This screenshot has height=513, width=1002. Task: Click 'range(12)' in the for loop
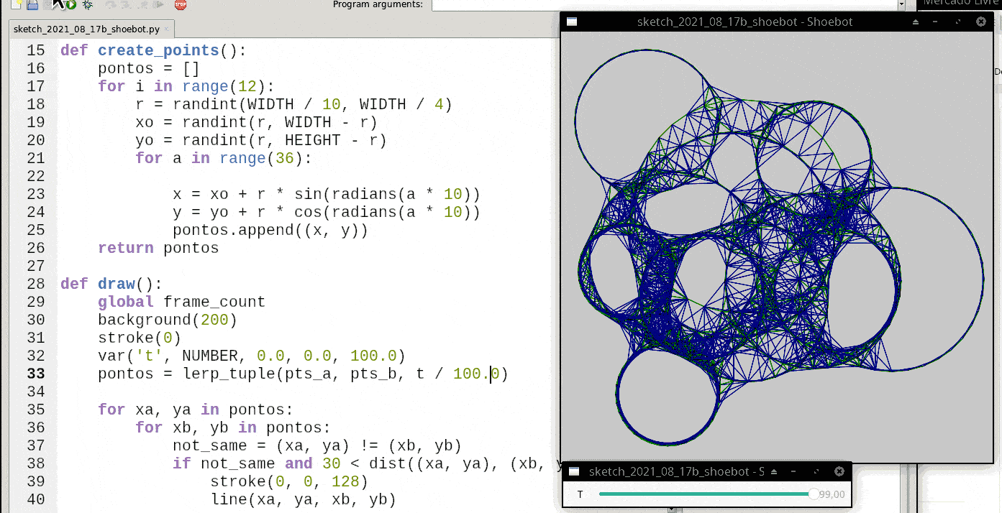pyautogui.click(x=224, y=86)
